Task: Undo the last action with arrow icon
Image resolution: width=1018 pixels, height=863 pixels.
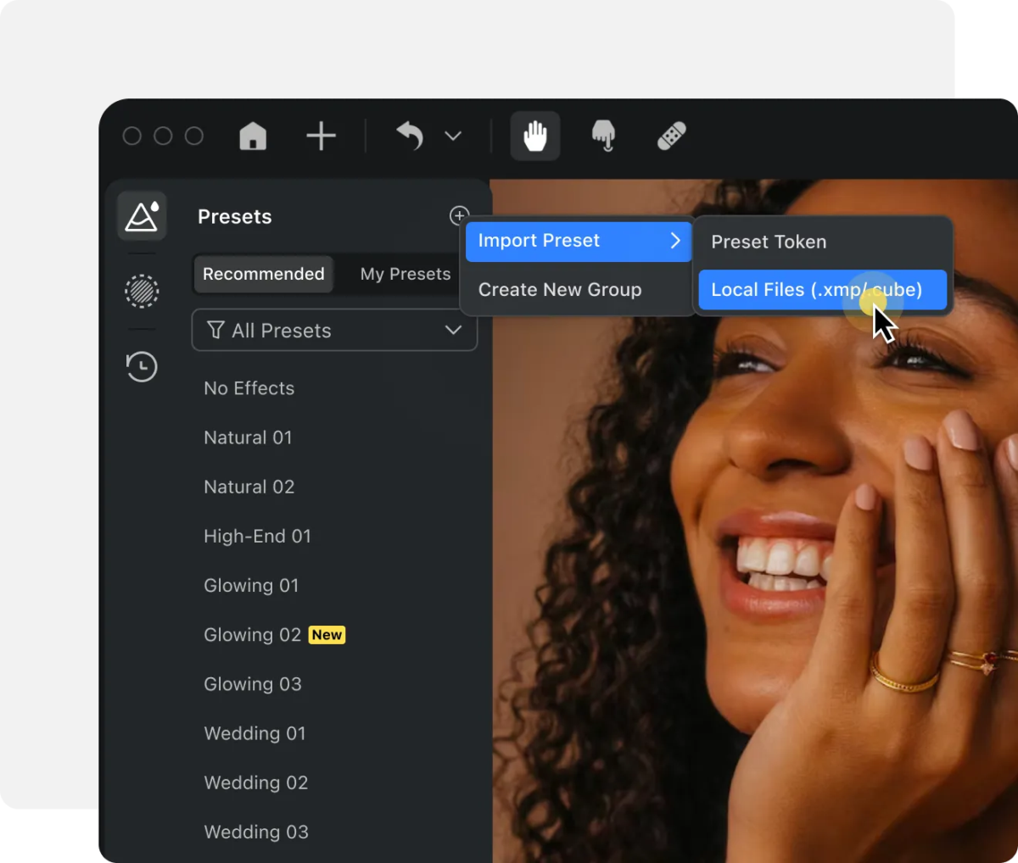Action: click(410, 136)
